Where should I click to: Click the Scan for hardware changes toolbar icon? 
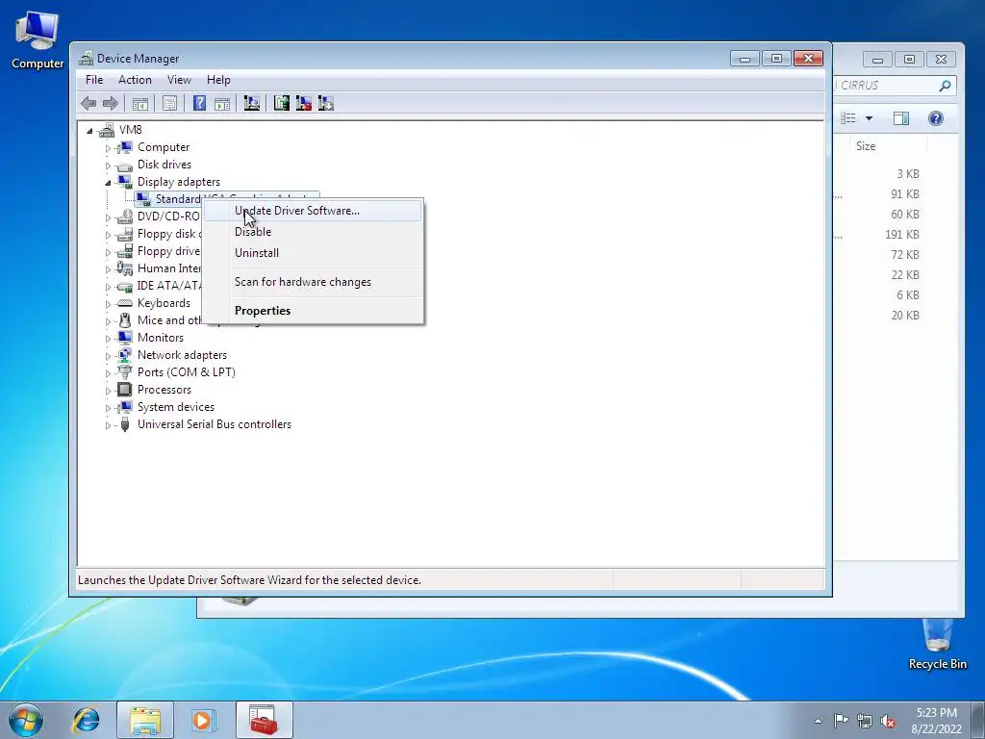252,103
